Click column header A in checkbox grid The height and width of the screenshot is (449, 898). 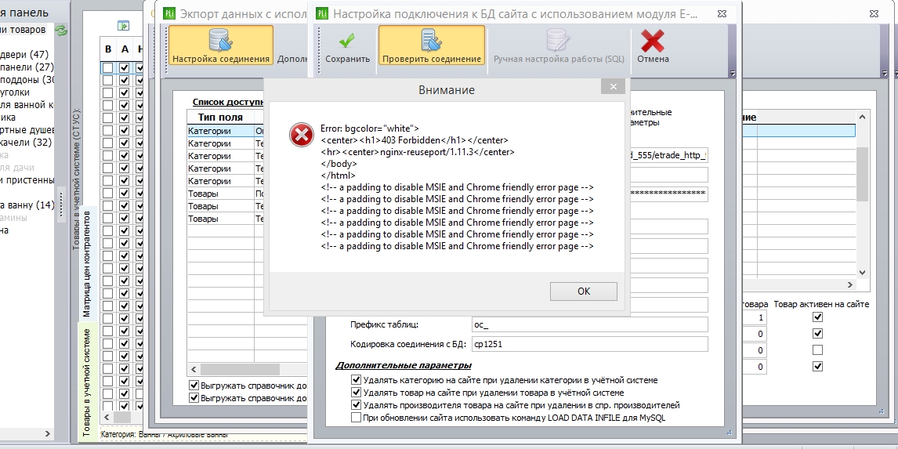tap(125, 49)
